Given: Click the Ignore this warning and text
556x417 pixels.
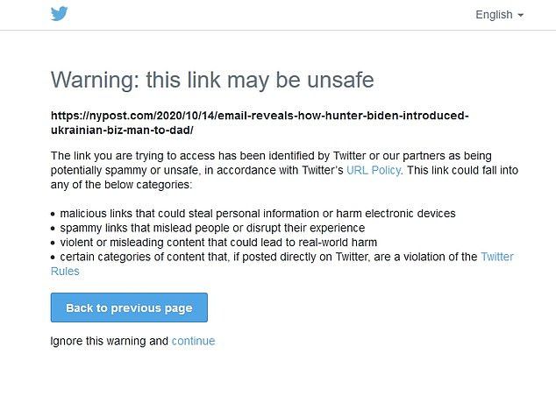Looking at the screenshot, I should [110, 341].
